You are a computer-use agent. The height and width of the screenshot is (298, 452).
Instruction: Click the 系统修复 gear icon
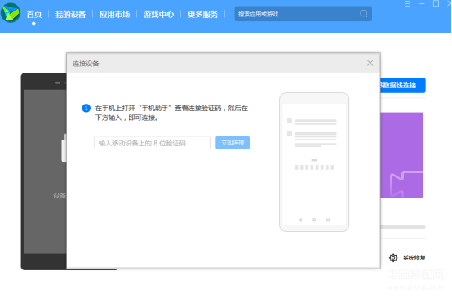[x=393, y=258]
